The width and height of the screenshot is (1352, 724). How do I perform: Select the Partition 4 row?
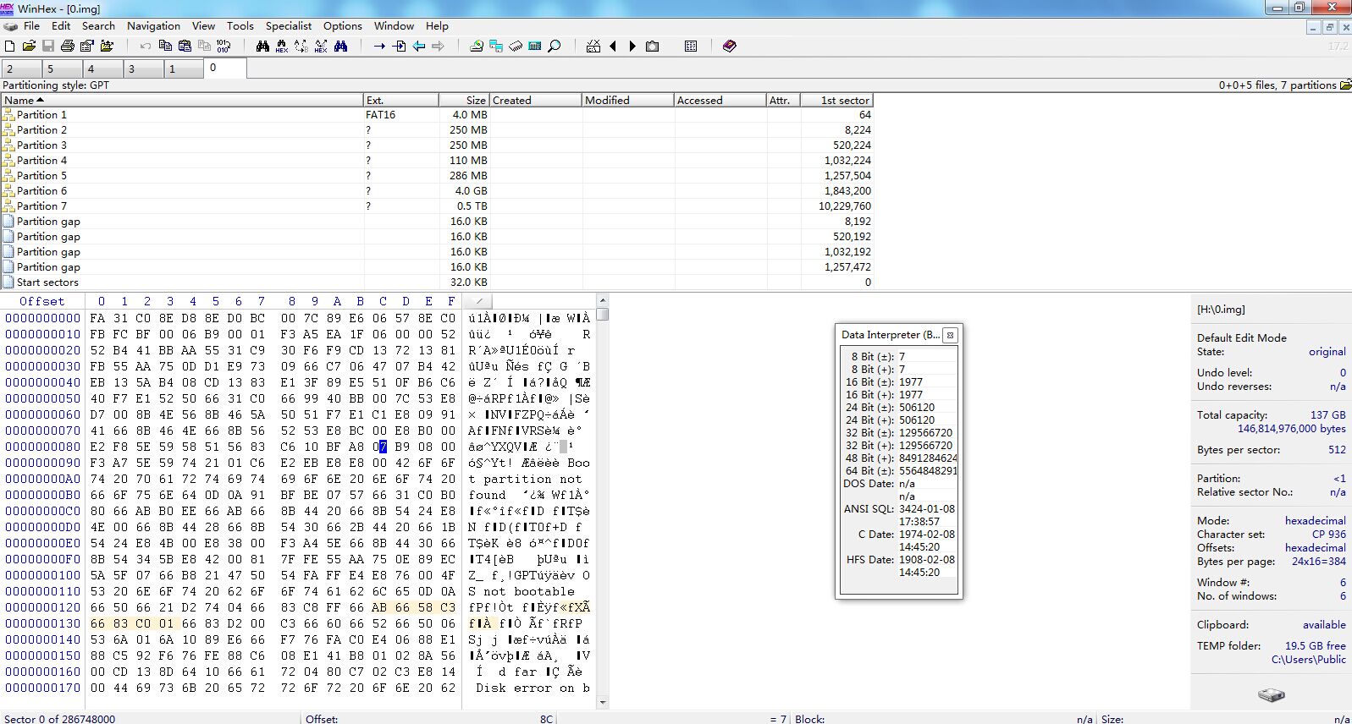click(436, 161)
